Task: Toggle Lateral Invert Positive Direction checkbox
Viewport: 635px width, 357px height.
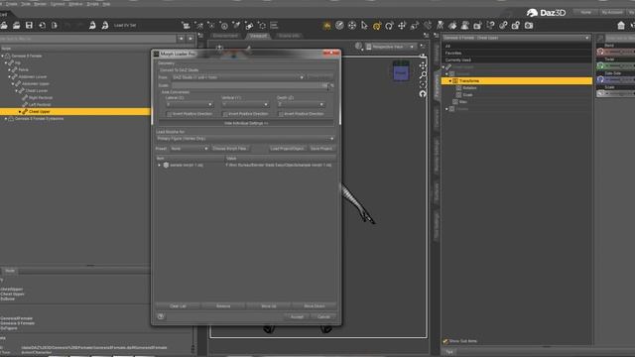Action: (x=170, y=114)
